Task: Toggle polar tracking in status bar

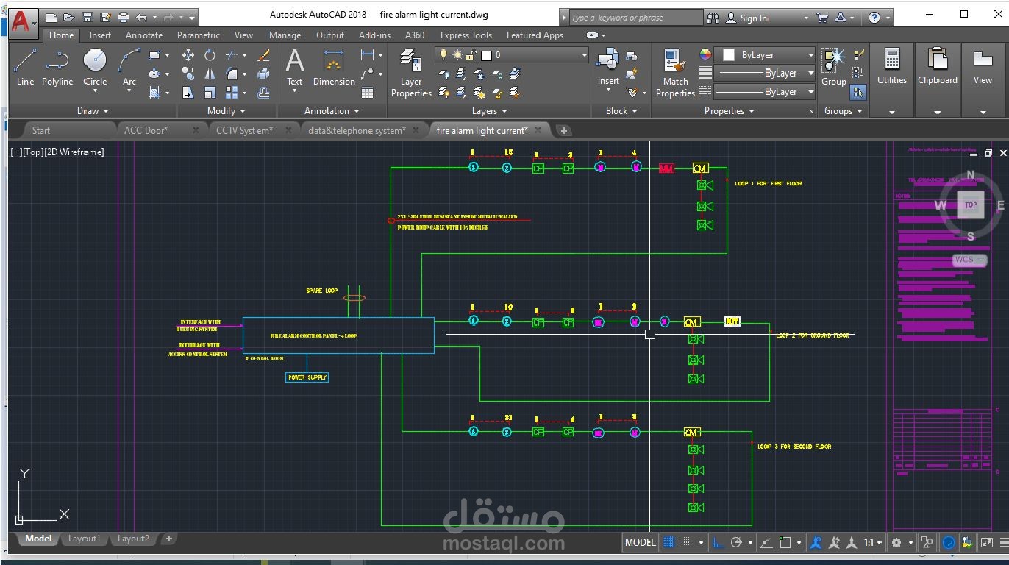Action: pyautogui.click(x=737, y=542)
